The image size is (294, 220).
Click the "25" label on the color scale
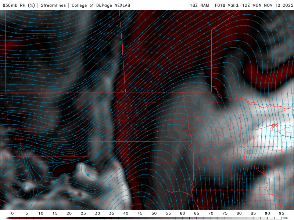tap(83, 213)
